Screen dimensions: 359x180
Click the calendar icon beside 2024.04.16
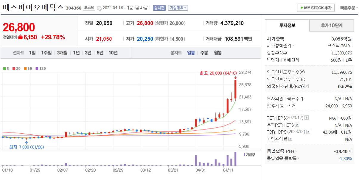[x=99, y=8]
